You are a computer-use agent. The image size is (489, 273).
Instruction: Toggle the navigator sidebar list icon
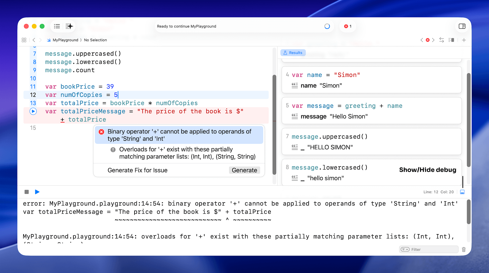[x=57, y=26]
